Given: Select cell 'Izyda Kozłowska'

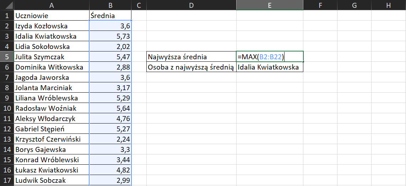Looking at the screenshot, I should pyautogui.click(x=52, y=26).
